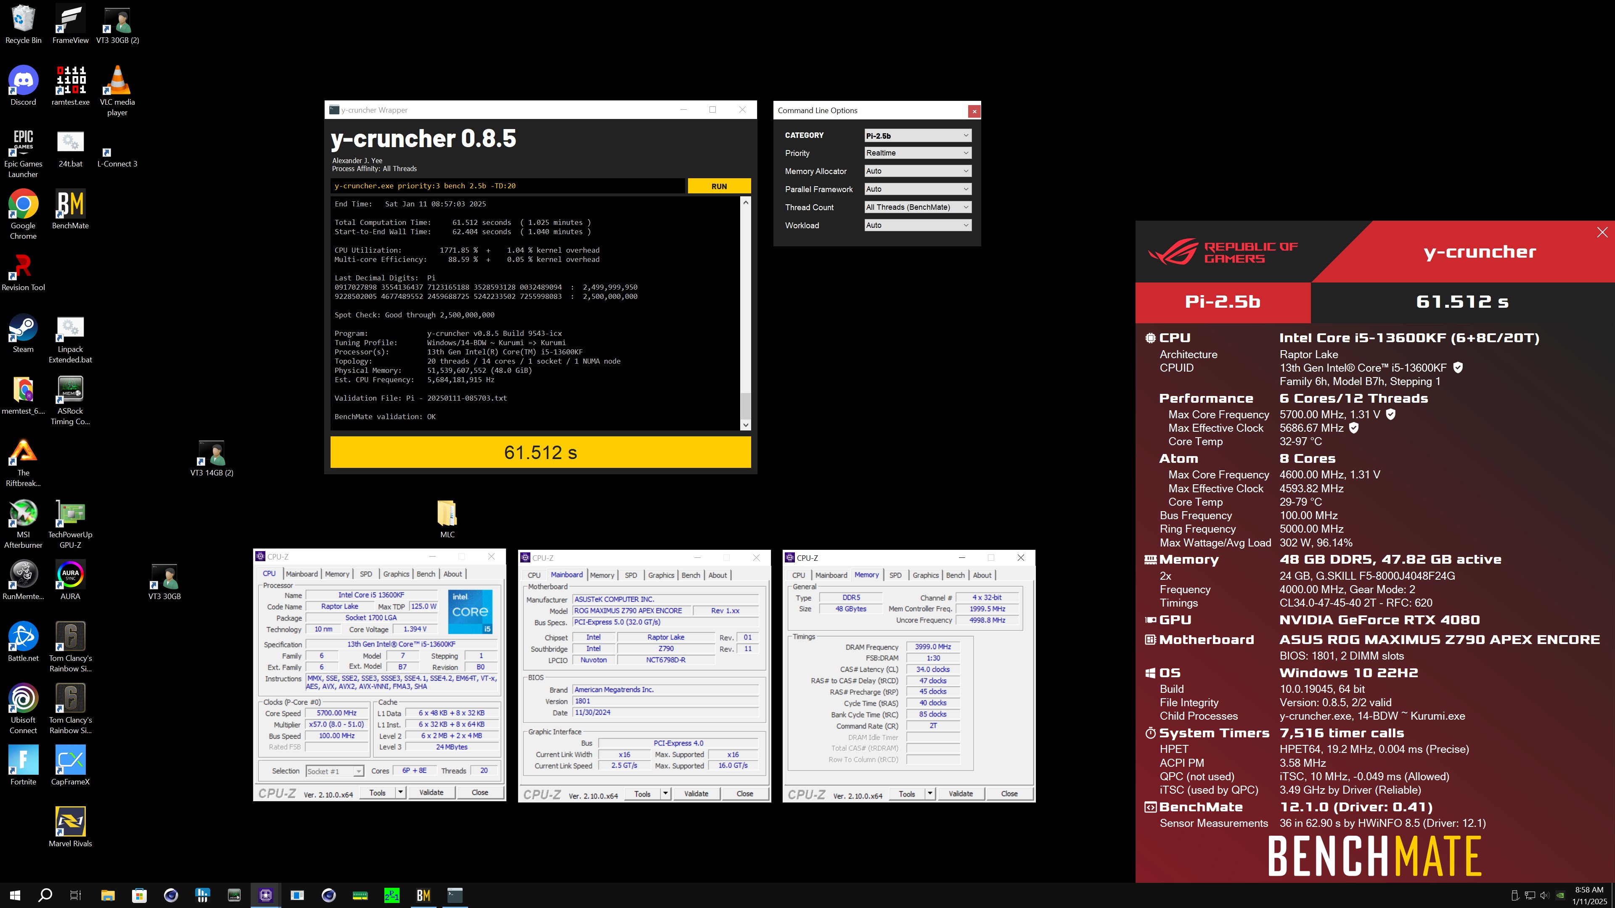Click the DRAM Frequency 3999.0 MHz value
The width and height of the screenshot is (1615, 908).
[x=933, y=647]
